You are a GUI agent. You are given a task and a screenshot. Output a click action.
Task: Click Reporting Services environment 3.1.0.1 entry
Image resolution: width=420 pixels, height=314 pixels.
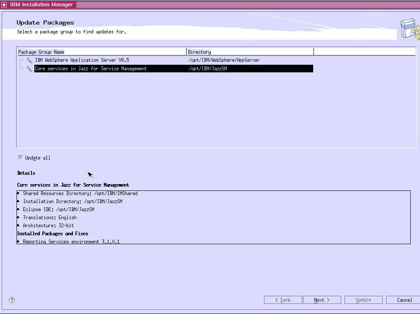click(x=71, y=242)
